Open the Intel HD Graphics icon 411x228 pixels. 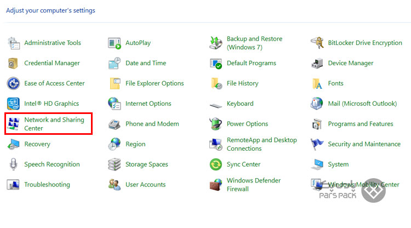pos(13,104)
